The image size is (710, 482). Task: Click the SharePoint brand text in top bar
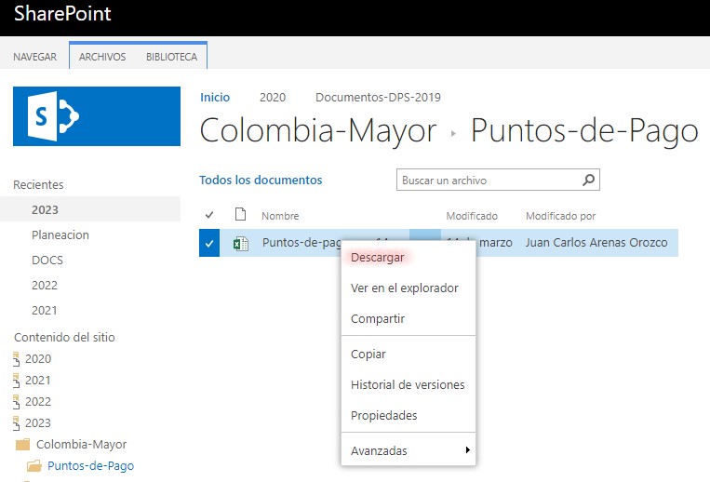[62, 13]
